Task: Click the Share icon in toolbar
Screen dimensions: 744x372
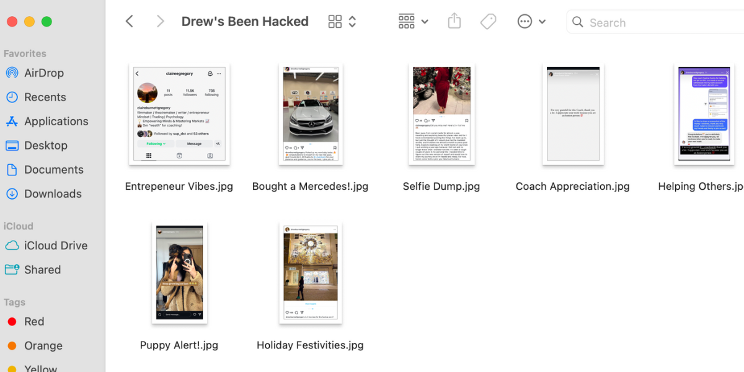Action: click(454, 22)
